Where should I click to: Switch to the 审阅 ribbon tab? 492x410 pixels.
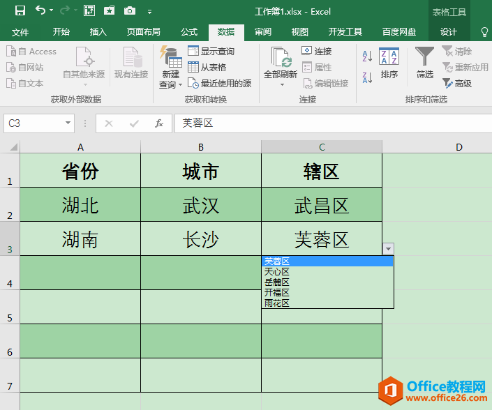[263, 32]
